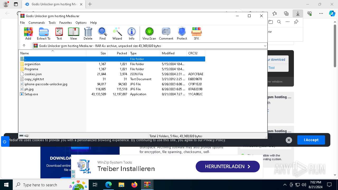This screenshot has width=338, height=190.
Task: Open the Commands menu
Action: click(x=37, y=23)
